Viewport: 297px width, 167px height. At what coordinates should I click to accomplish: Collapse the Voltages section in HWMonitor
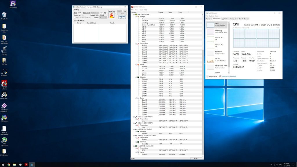coord(136,17)
